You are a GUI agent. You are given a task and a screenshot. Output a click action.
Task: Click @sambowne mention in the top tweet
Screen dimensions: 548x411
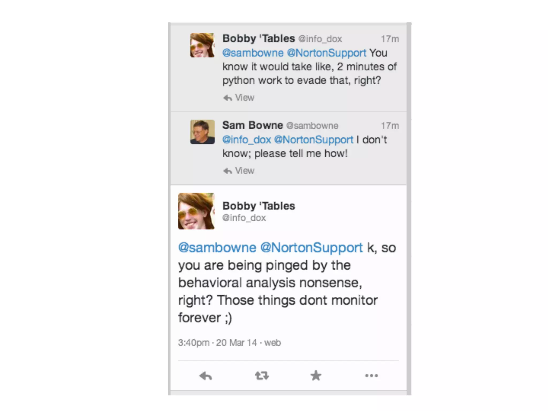(253, 53)
